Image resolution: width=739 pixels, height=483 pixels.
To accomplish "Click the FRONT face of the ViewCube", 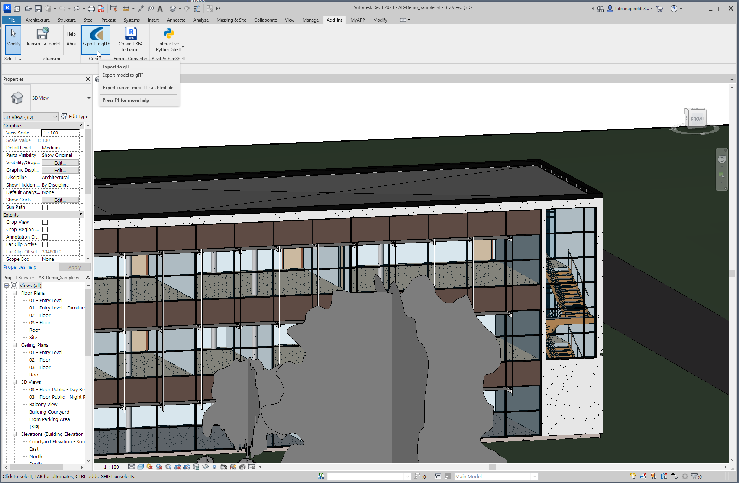I will pos(697,119).
